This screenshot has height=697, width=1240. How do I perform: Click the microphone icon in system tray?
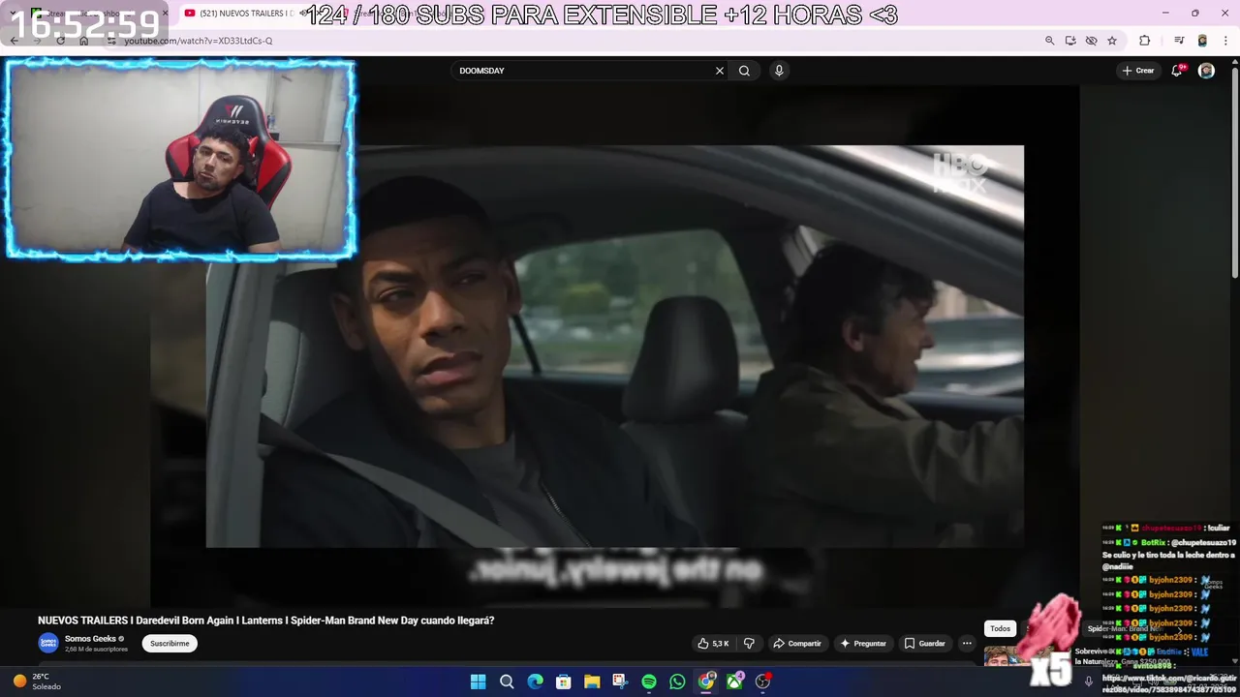pyautogui.click(x=1088, y=682)
